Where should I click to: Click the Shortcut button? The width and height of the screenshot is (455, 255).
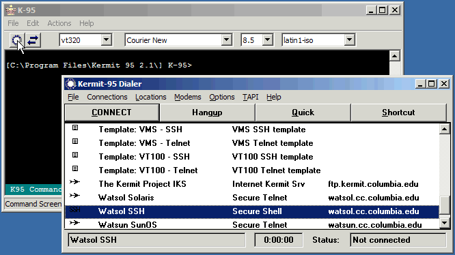tap(398, 112)
